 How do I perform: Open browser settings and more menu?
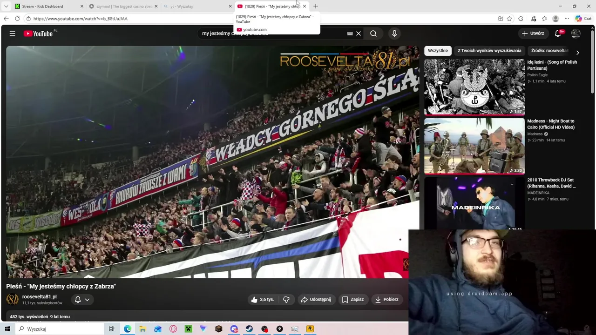[567, 19]
